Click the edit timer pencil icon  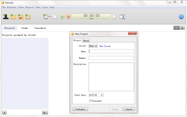(x=114, y=17)
